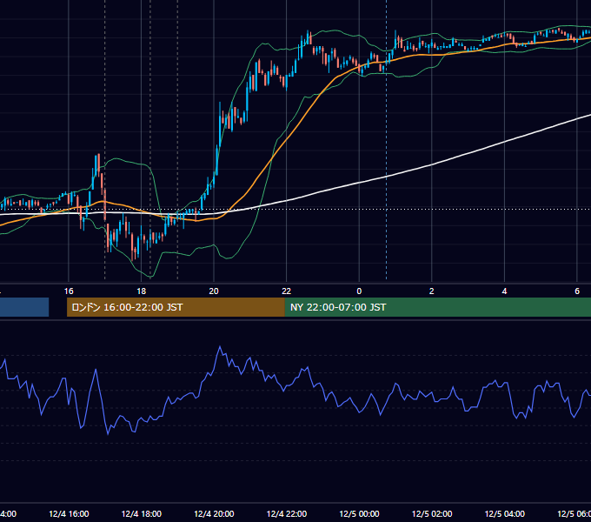Viewport: 591px width, 522px height.
Task: Click hour label 16 on price chart axis
Action: pos(69,291)
